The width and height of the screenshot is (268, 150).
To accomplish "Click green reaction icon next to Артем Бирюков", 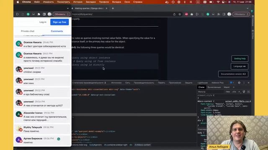I will (59, 139).
